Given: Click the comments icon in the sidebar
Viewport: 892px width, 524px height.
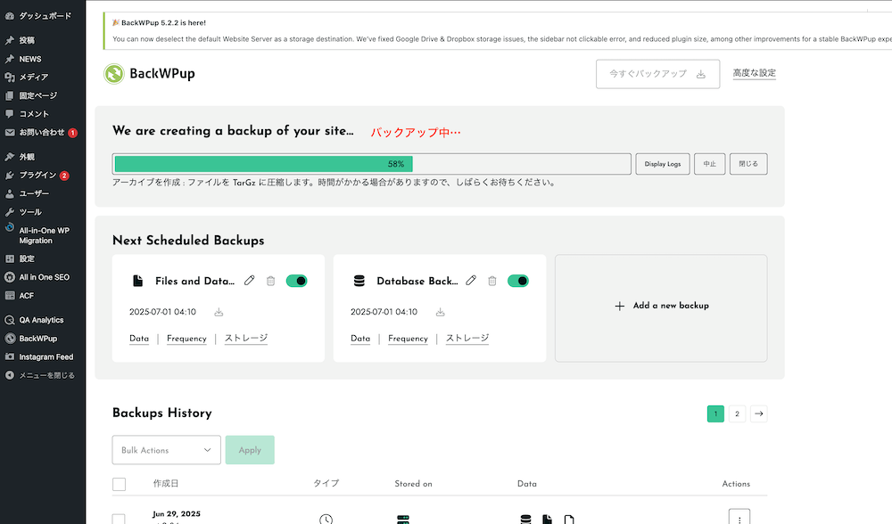Looking at the screenshot, I should (x=10, y=114).
